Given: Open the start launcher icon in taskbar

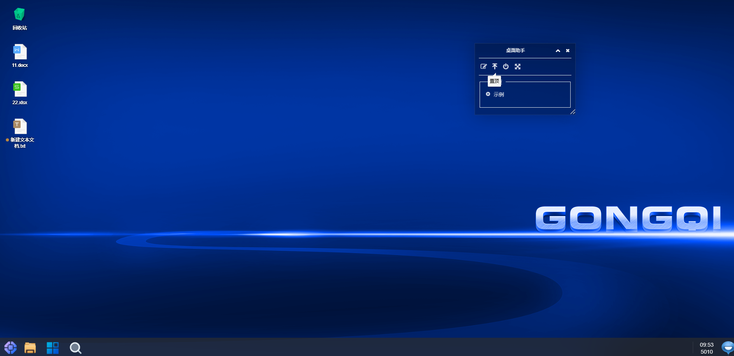Looking at the screenshot, I should point(11,347).
